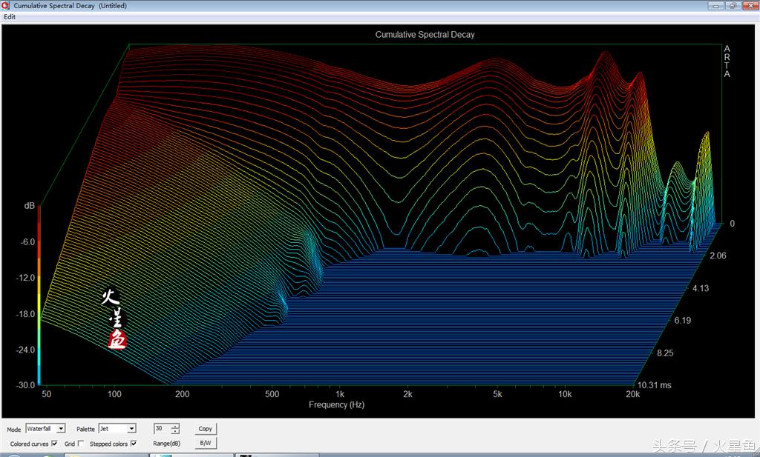
Task: Restore down the window size
Action: (x=732, y=5)
